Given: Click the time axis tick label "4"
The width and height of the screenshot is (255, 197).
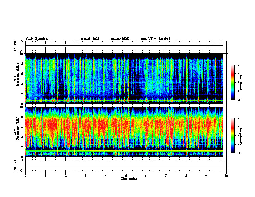Looking at the screenshot, I should coord(106,175).
